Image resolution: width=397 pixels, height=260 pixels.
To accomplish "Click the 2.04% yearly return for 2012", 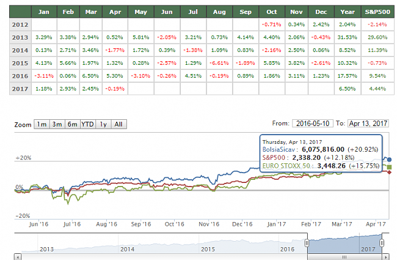I will tap(348, 24).
